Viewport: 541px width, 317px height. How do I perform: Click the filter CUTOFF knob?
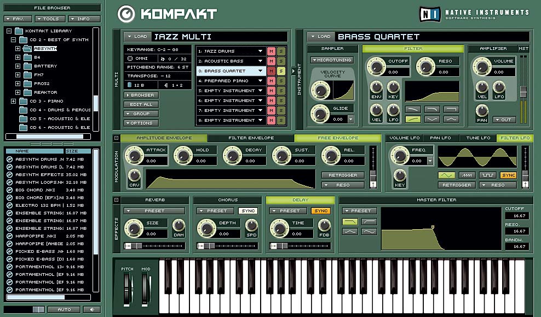376,66
